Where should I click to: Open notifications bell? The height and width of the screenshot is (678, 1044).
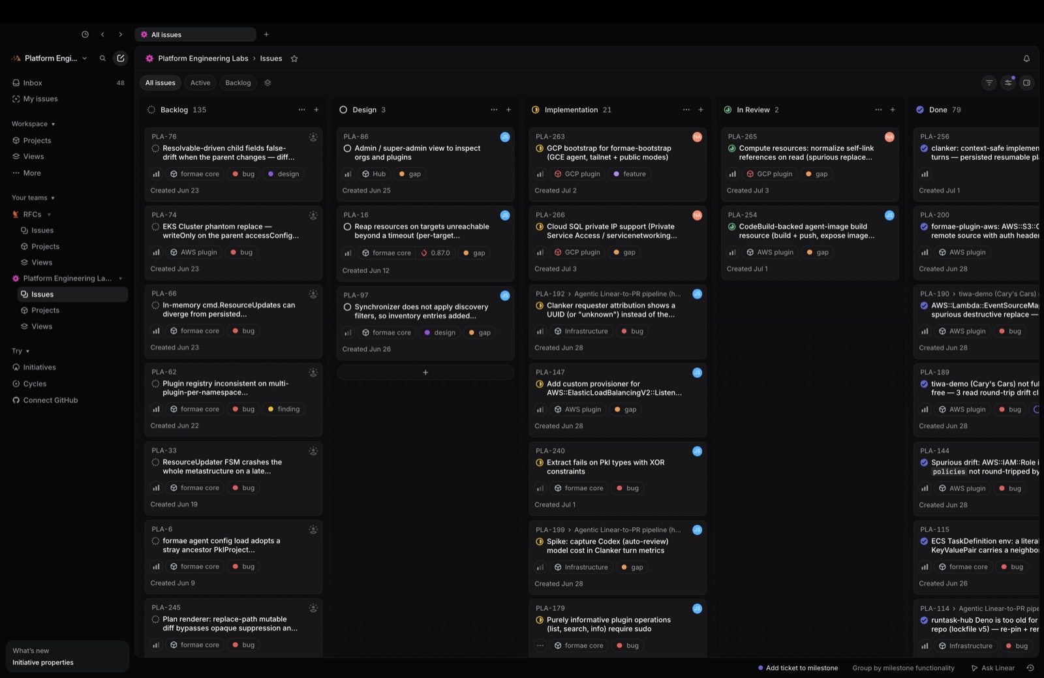coord(1026,59)
